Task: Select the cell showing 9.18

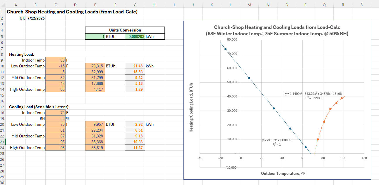Action: coord(135,136)
